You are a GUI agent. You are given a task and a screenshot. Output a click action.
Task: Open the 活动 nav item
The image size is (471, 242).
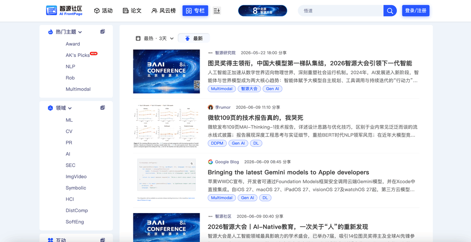click(x=103, y=11)
